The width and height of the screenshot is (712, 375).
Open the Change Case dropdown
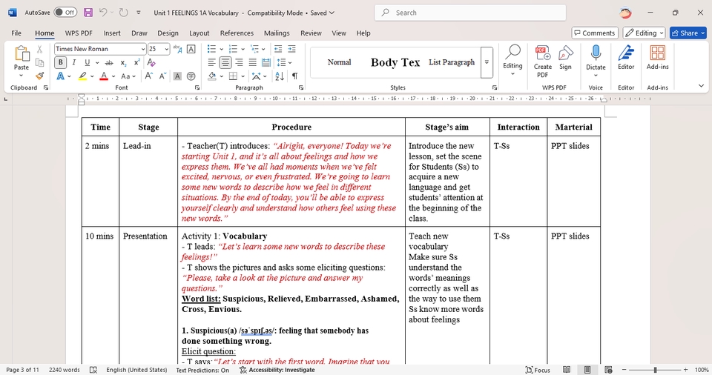pos(128,76)
